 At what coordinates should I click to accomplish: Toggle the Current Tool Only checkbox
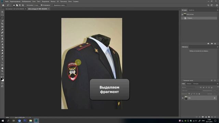(x=182, y=81)
